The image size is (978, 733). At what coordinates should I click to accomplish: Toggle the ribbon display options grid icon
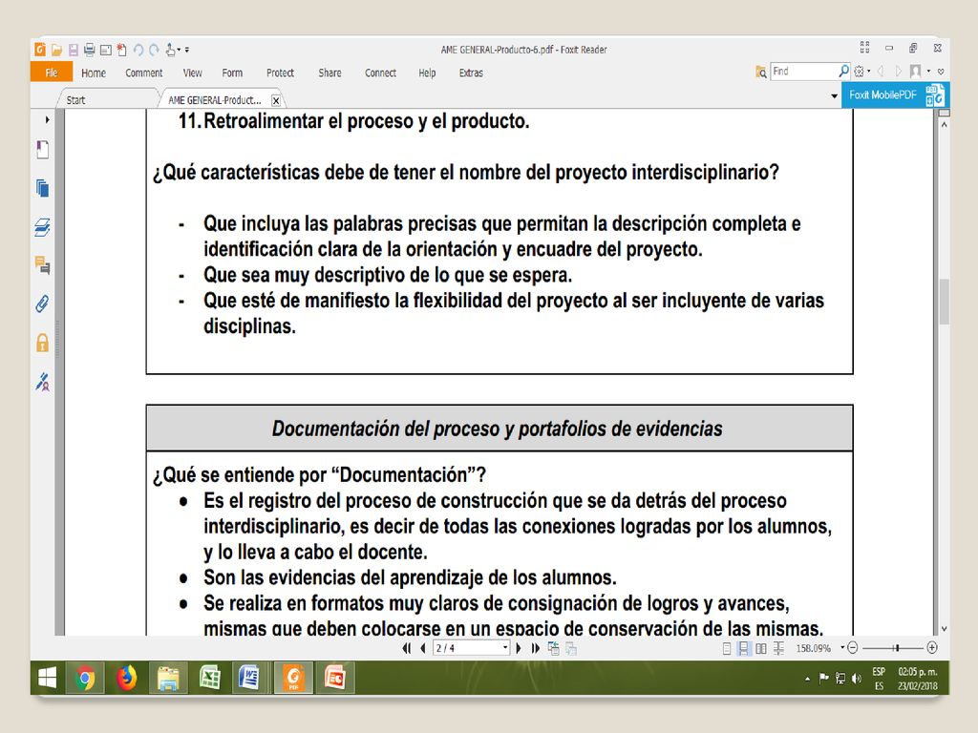(x=864, y=48)
